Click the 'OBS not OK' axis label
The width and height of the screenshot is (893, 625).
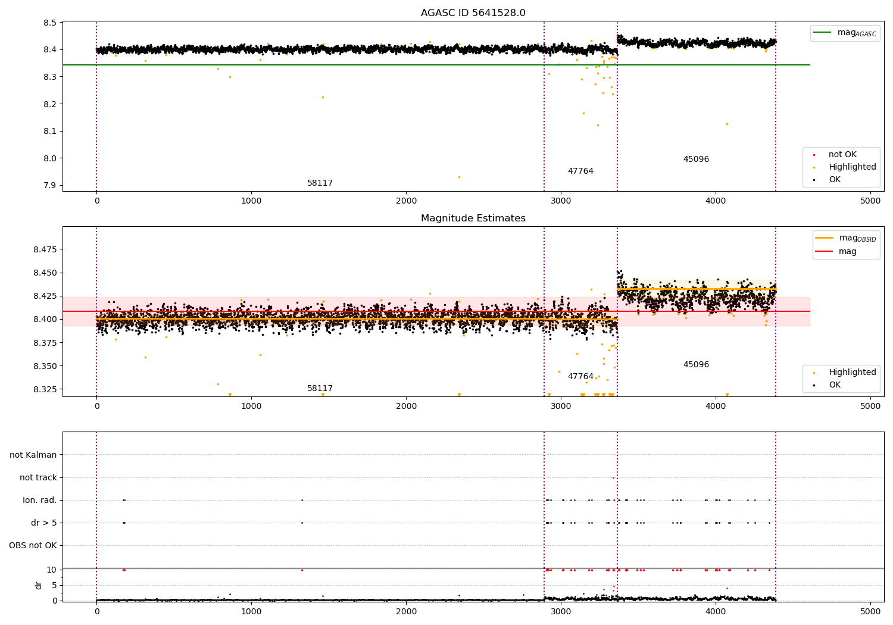tap(33, 546)
